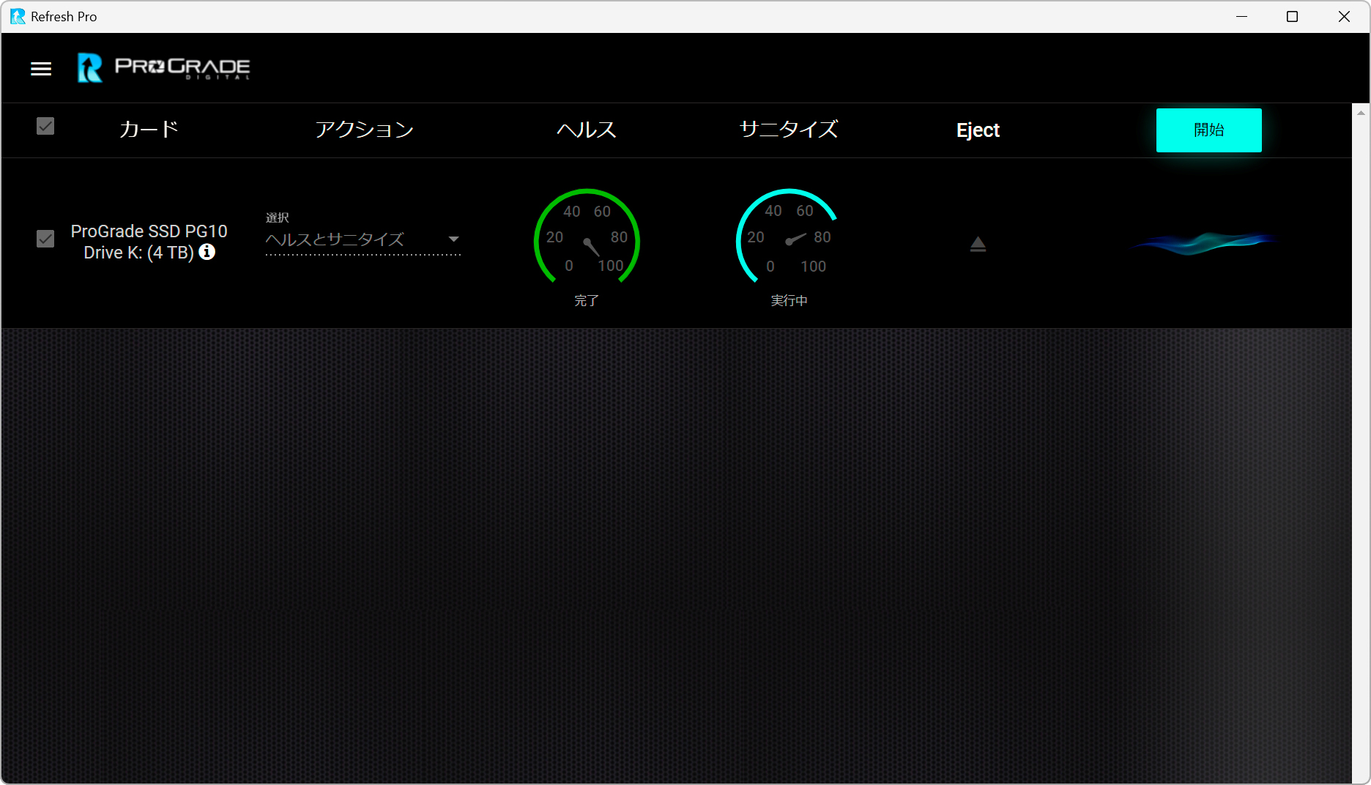Eject the ProGrade SSD PG10 drive
Viewport: 1371px width, 785px height.
978,244
